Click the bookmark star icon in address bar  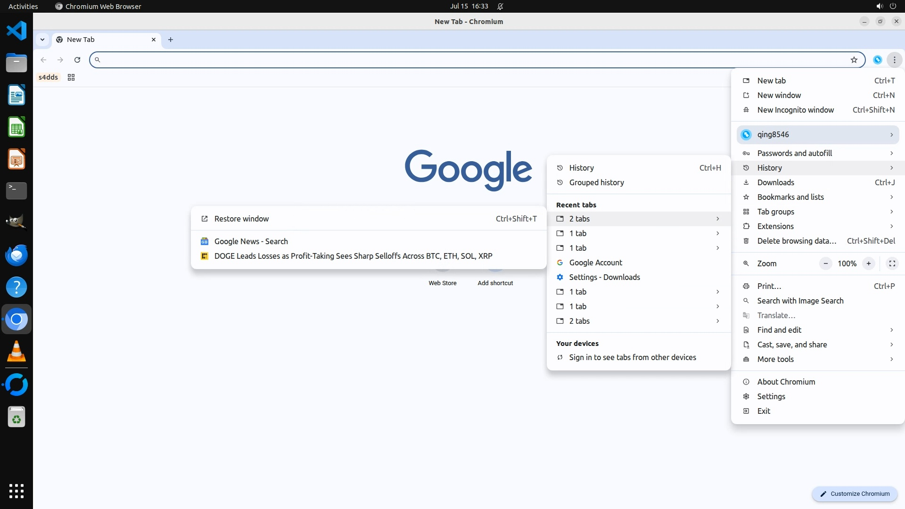coord(854,60)
